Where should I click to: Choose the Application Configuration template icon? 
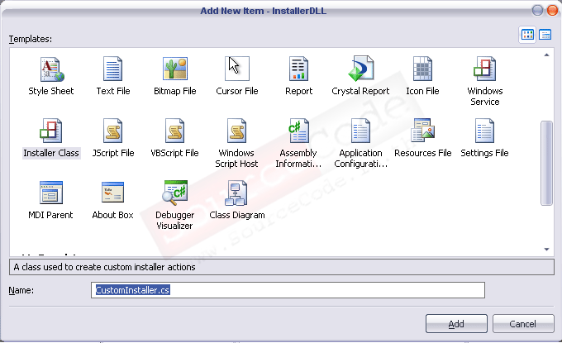point(361,131)
